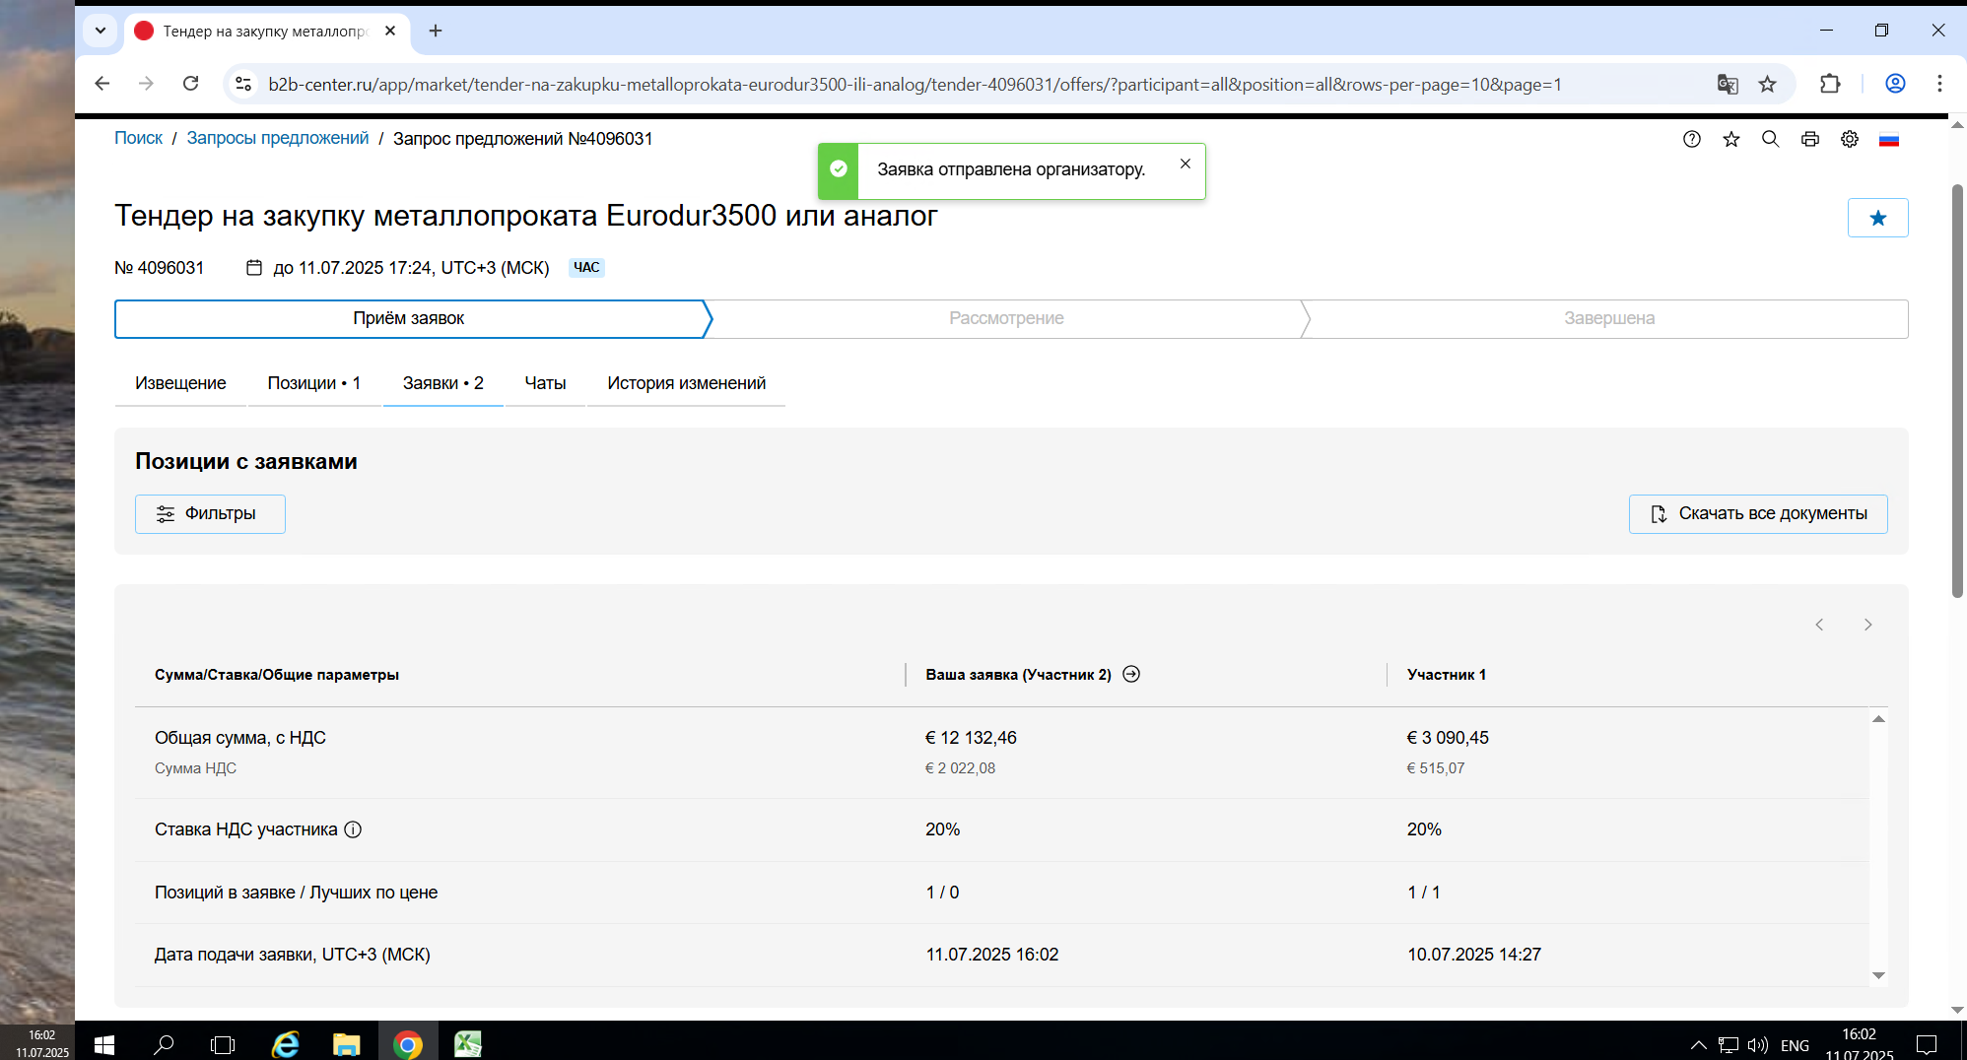
Task: View site information icon in address bar
Action: [x=243, y=84]
